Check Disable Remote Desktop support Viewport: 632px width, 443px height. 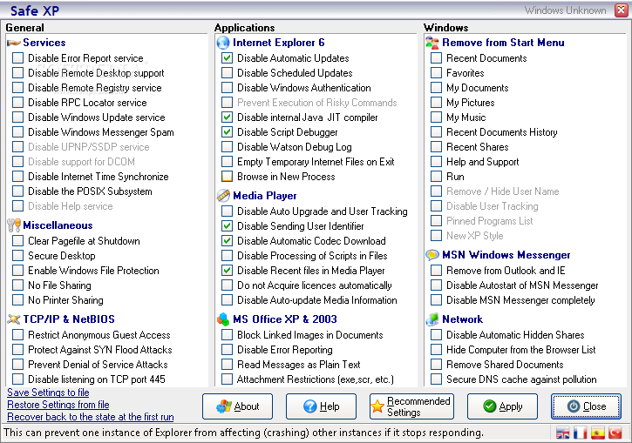[17, 73]
